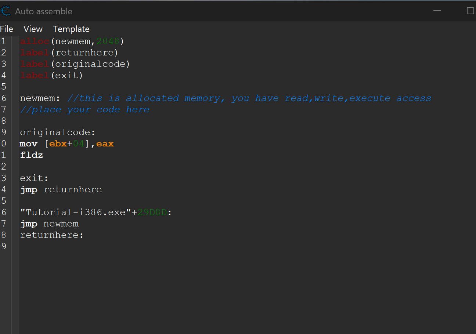Click the exit: label line
This screenshot has width=476, height=334.
[x=34, y=178]
